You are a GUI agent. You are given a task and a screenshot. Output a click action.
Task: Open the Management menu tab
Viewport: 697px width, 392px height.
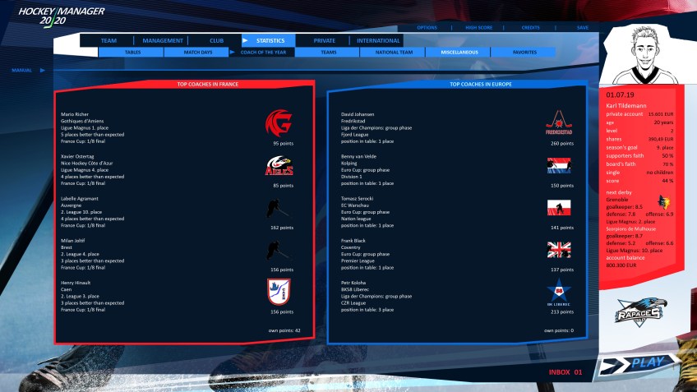pyautogui.click(x=163, y=40)
